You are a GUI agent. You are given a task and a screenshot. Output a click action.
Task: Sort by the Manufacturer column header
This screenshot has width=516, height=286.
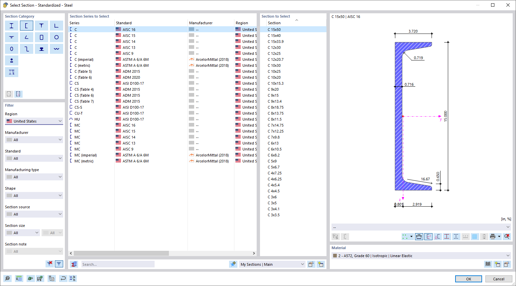point(211,23)
